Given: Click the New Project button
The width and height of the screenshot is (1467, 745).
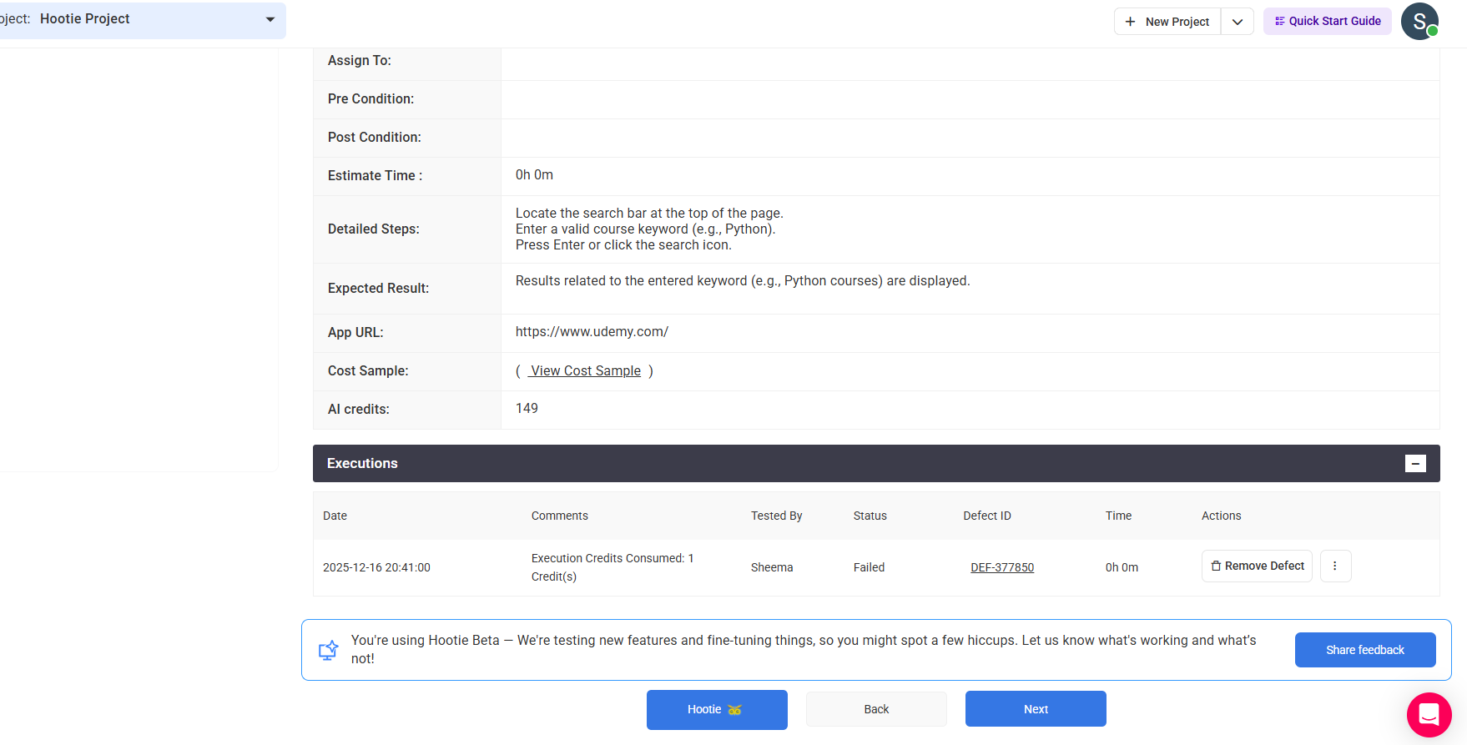Looking at the screenshot, I should (x=1167, y=22).
